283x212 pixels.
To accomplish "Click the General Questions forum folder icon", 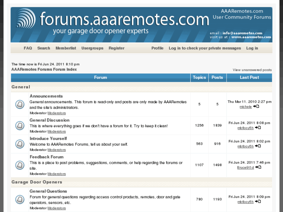I will click(20, 200).
